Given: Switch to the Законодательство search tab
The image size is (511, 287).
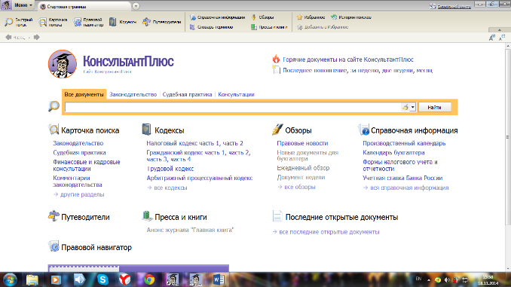Looking at the screenshot, I should [x=133, y=94].
